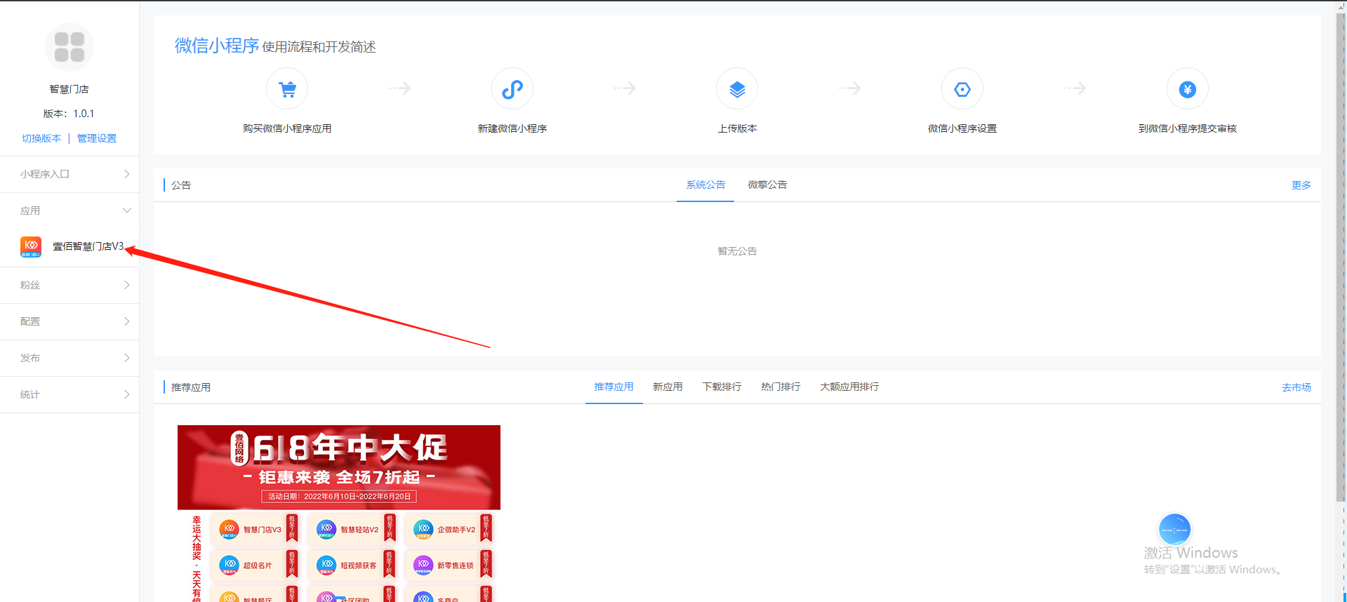Click the 管理设置 link
1347x602 pixels.
(97, 138)
